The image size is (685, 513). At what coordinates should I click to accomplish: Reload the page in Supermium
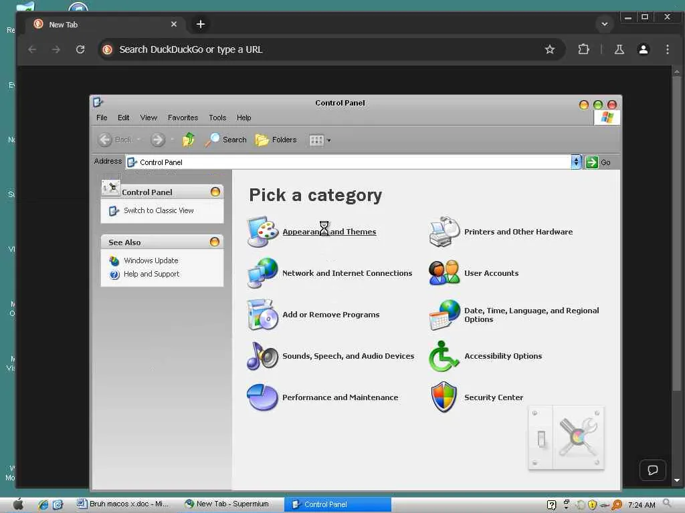coord(80,49)
